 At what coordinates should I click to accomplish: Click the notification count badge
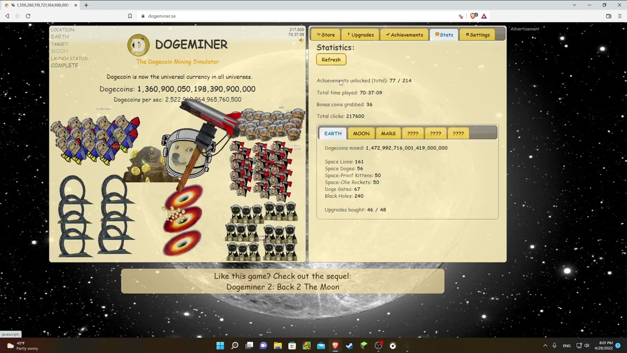(x=618, y=346)
